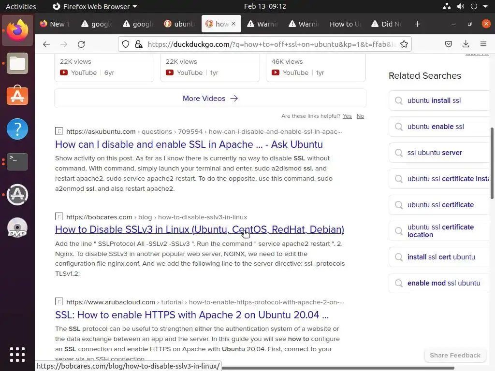Viewport: 495px width, 371px height.
Task: Click the forward navigation arrow
Action: pos(64,44)
